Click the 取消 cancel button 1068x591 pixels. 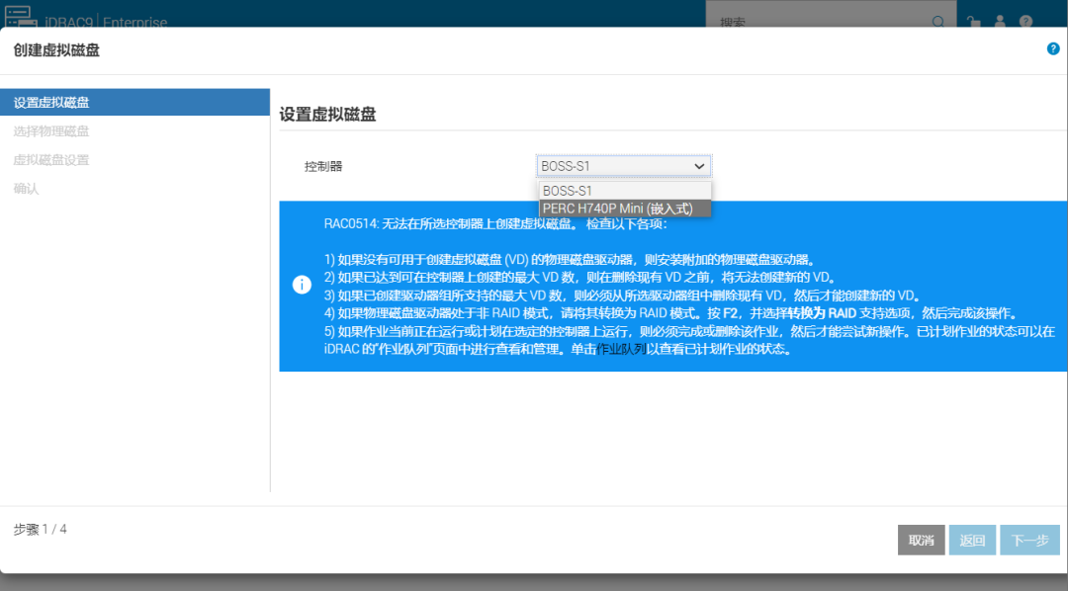[921, 540]
